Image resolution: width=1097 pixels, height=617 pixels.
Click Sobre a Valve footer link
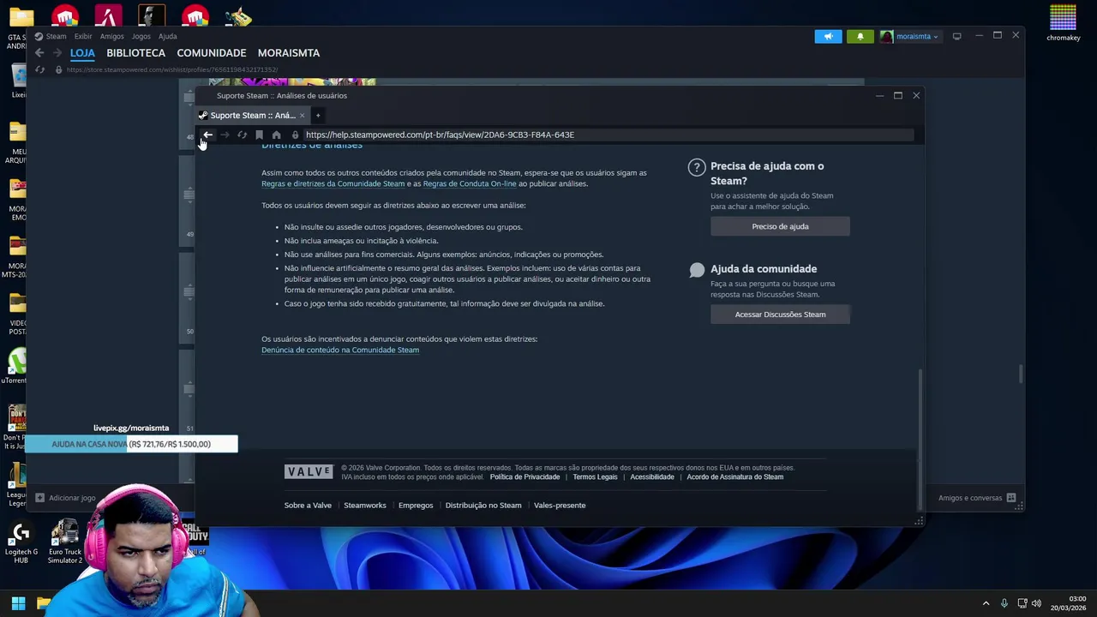click(308, 506)
